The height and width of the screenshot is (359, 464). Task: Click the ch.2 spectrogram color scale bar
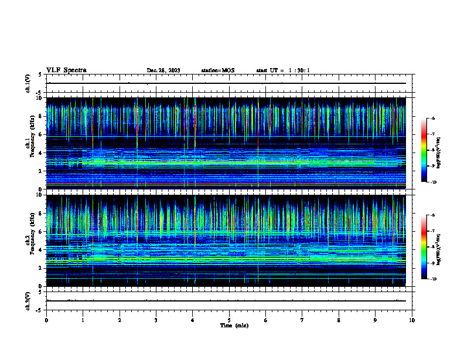pos(424,247)
